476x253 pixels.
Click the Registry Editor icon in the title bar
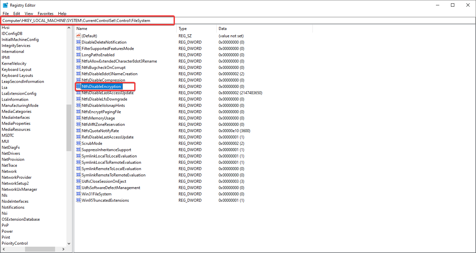[5, 5]
